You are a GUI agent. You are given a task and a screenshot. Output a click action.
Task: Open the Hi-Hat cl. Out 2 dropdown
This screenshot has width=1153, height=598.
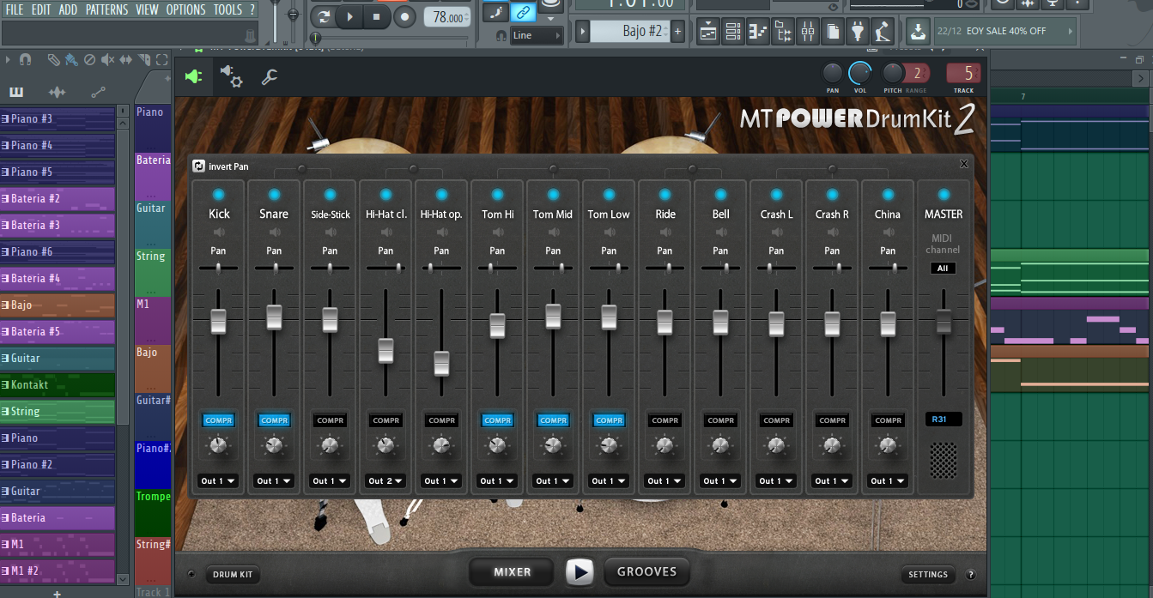[385, 481]
